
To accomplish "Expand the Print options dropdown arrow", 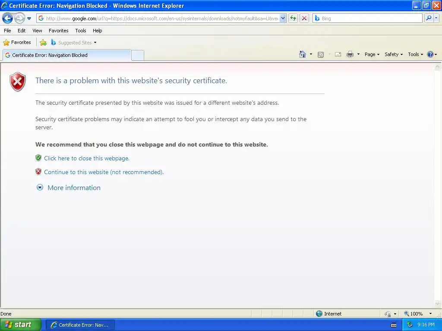I will point(358,54).
